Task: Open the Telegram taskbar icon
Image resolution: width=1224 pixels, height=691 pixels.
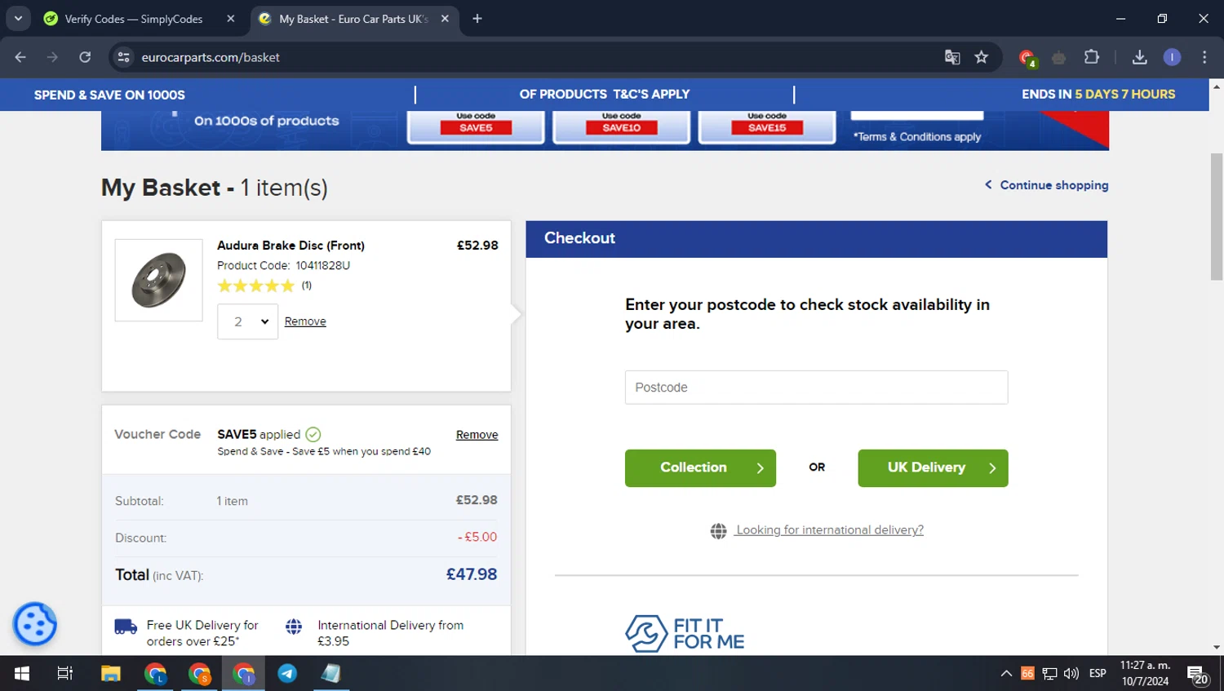Action: [287, 673]
